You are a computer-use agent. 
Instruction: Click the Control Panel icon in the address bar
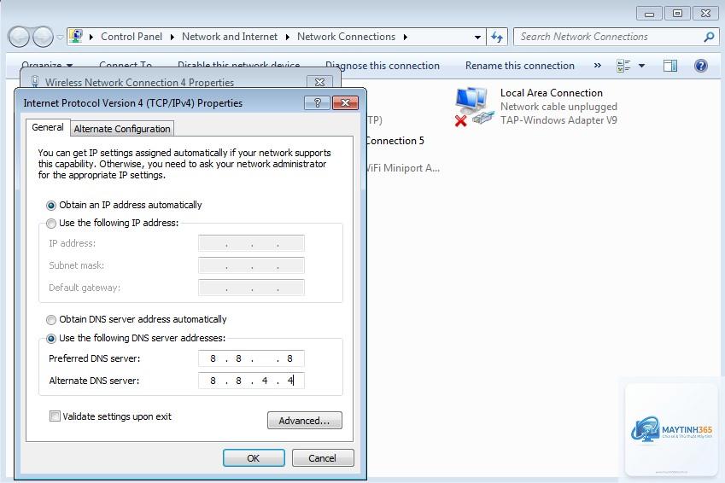point(75,36)
